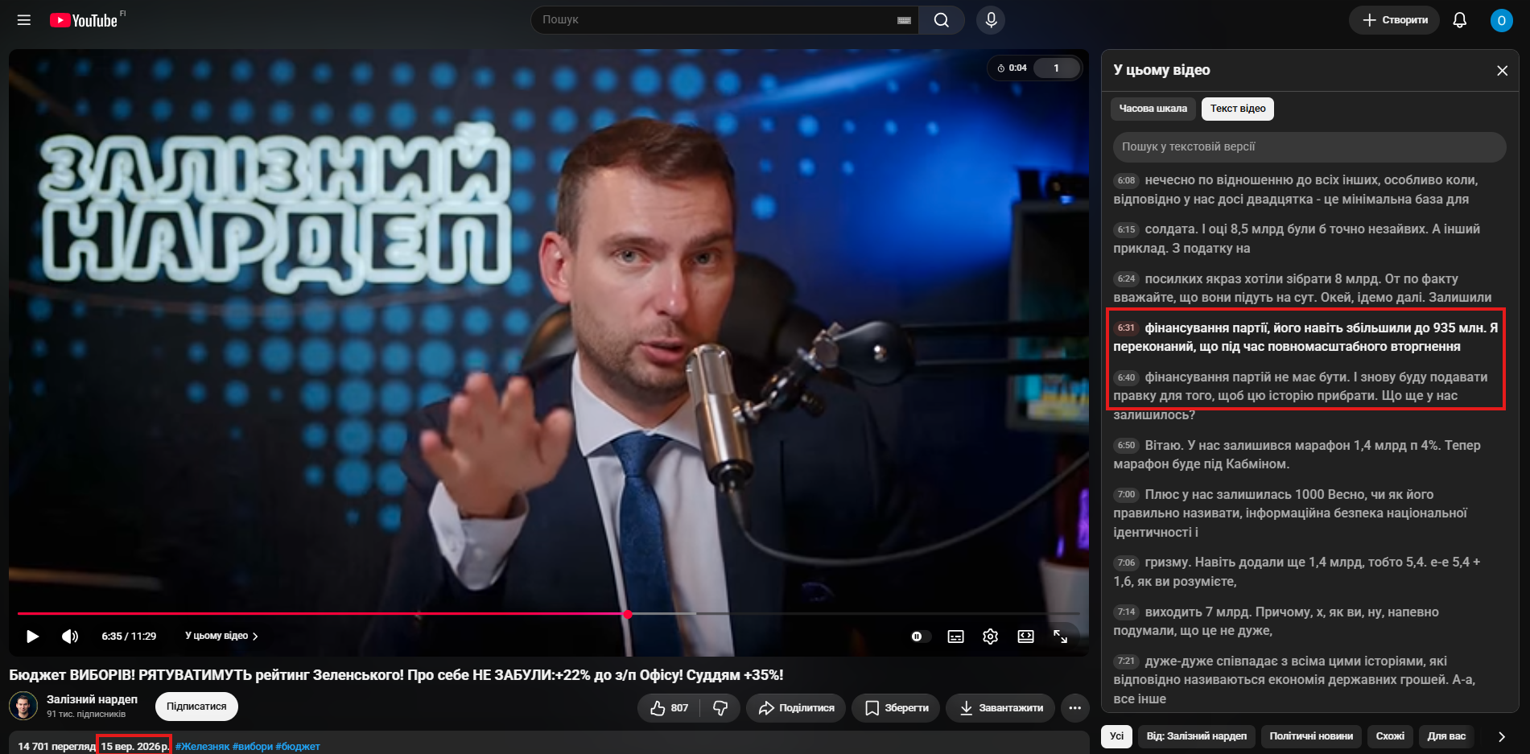1530x754 pixels.
Task: Show more filter chips with right arrow
Action: pyautogui.click(x=1501, y=736)
